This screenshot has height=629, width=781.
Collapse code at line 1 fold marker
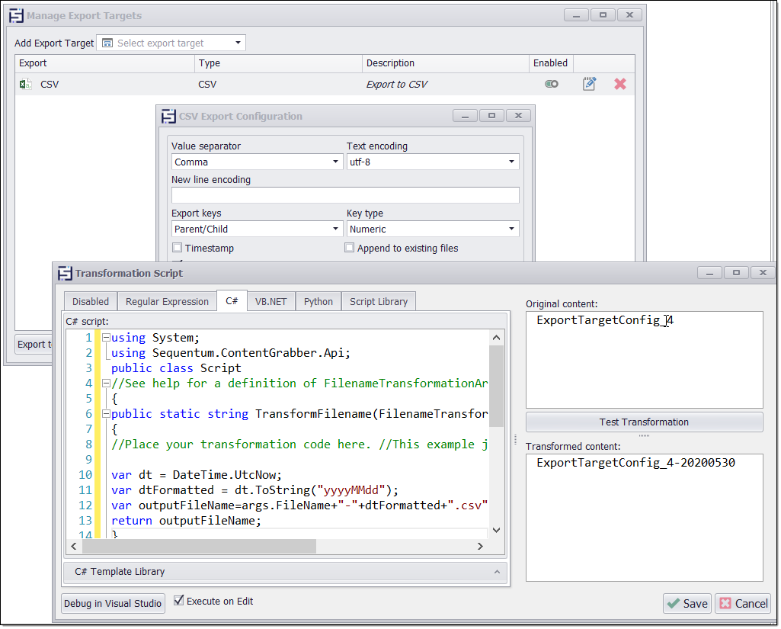click(105, 338)
